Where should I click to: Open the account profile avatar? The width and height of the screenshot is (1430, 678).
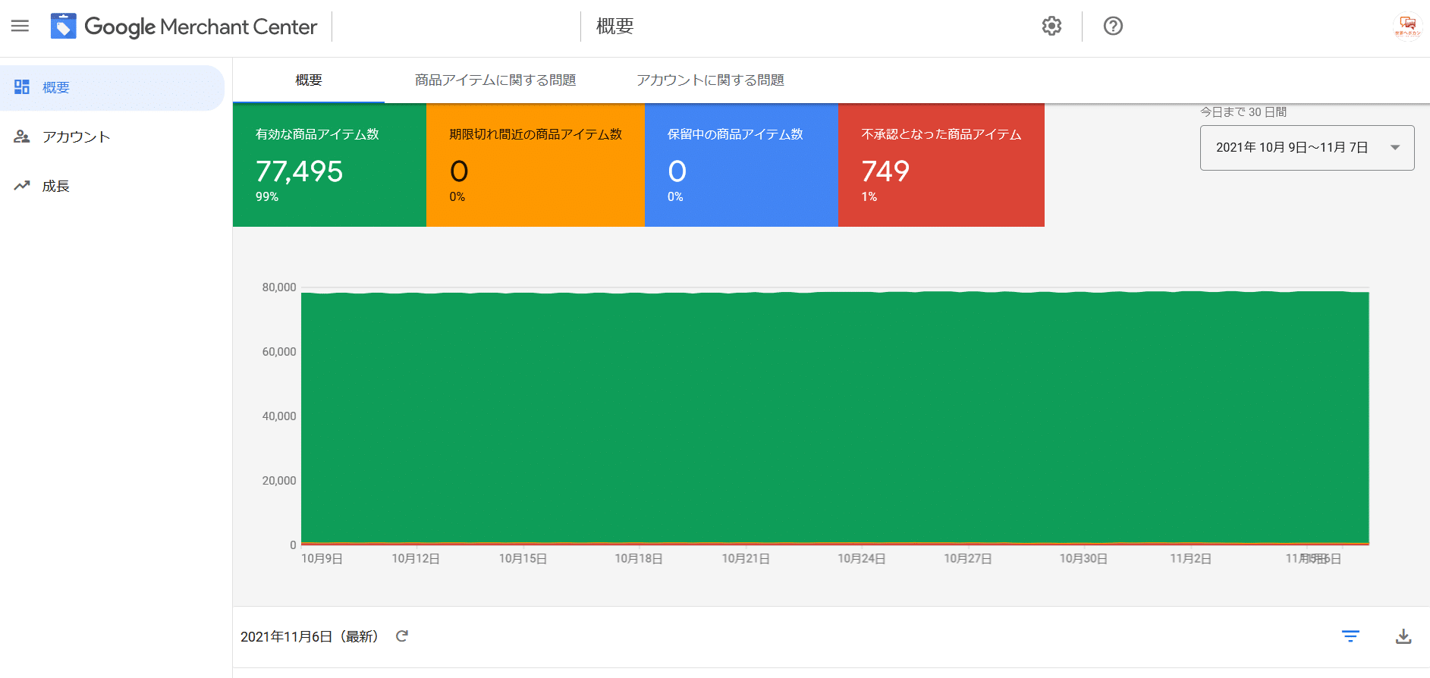tap(1407, 26)
